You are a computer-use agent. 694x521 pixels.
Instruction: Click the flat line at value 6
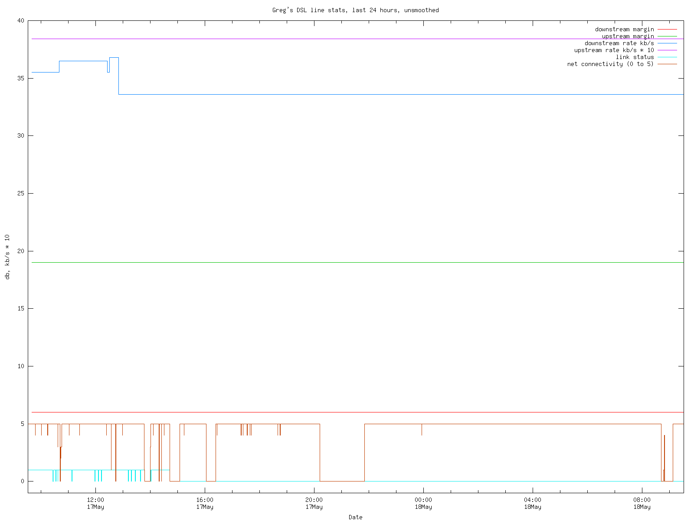[357, 412]
